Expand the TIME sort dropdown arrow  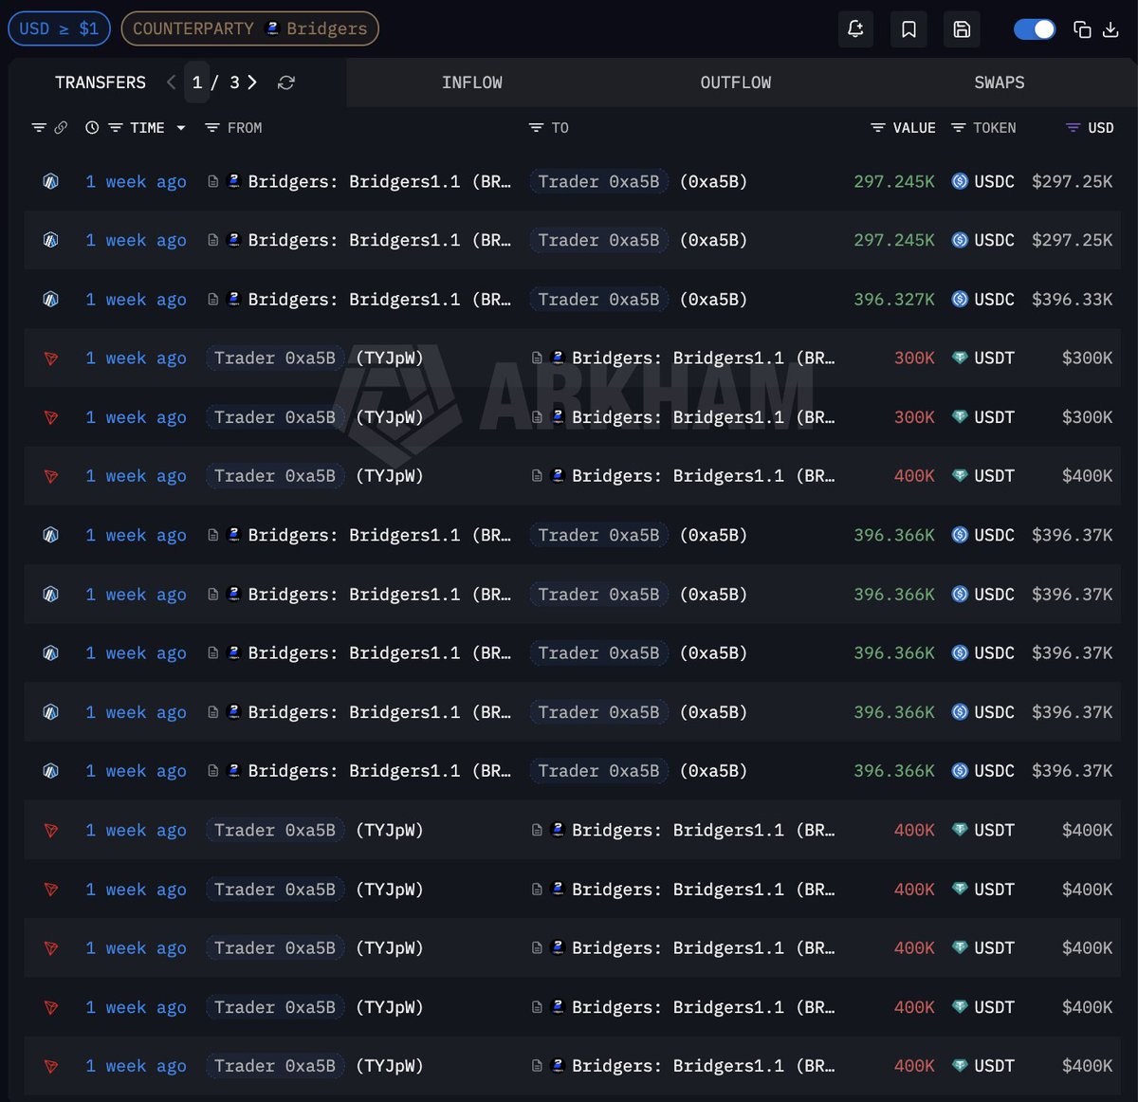(x=180, y=128)
